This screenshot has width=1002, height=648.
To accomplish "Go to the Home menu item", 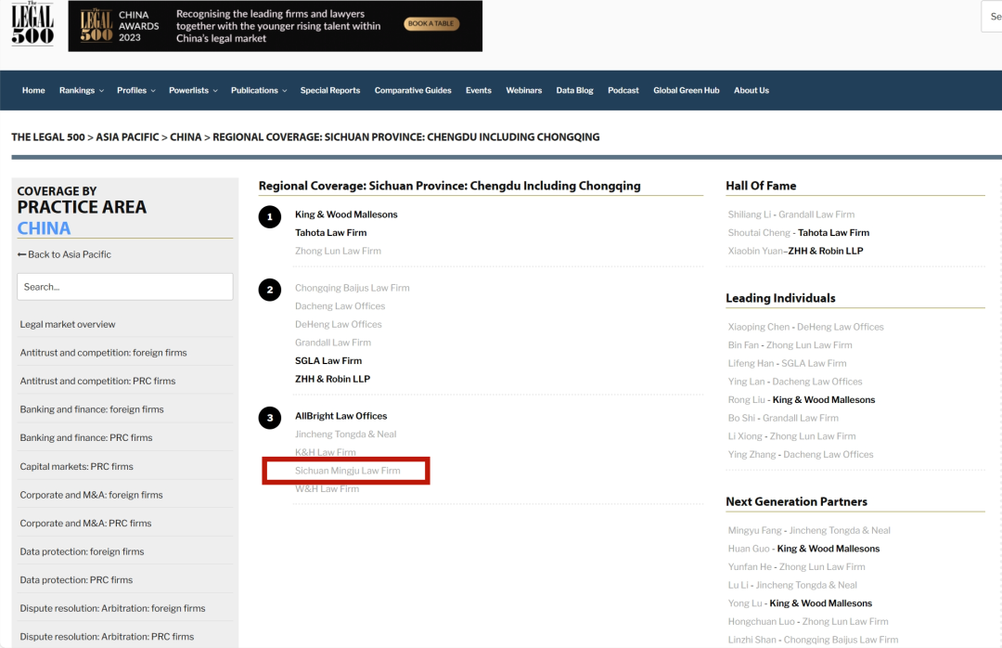I will point(33,91).
